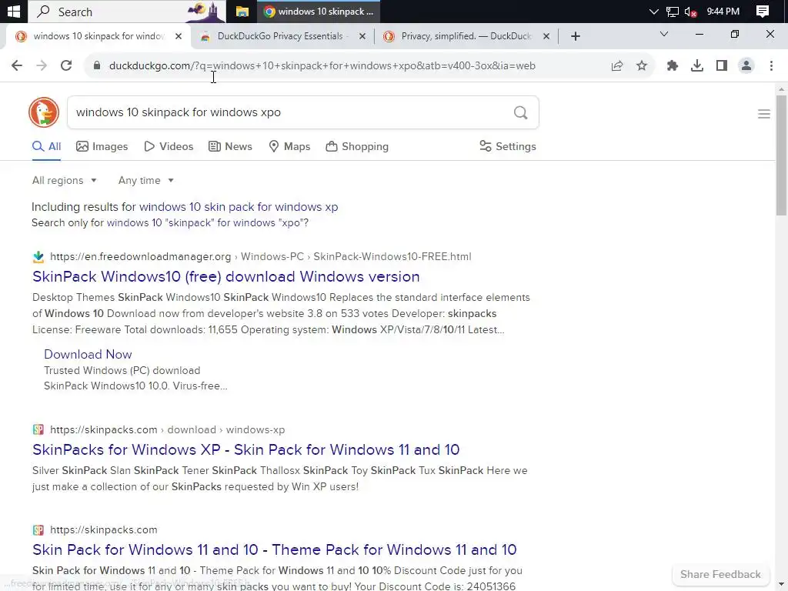Submit search with magnifier icon
The image size is (788, 591).
(521, 112)
